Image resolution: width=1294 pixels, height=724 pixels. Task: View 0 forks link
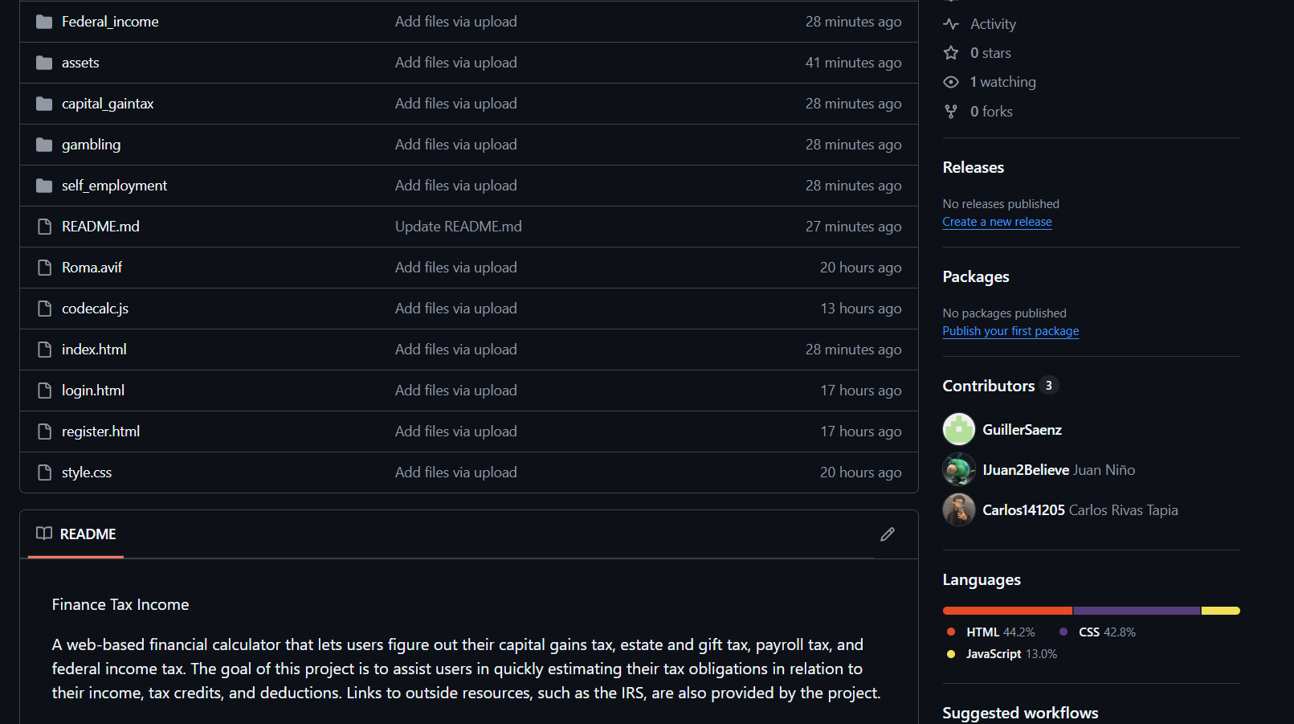click(991, 112)
